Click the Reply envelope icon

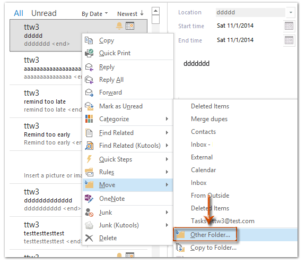point(89,67)
